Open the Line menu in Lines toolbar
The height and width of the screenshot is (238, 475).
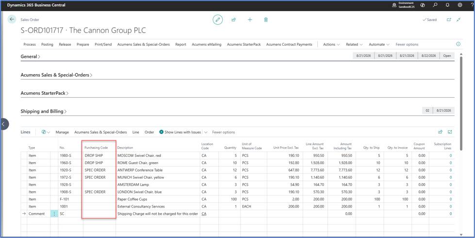[x=136, y=132]
